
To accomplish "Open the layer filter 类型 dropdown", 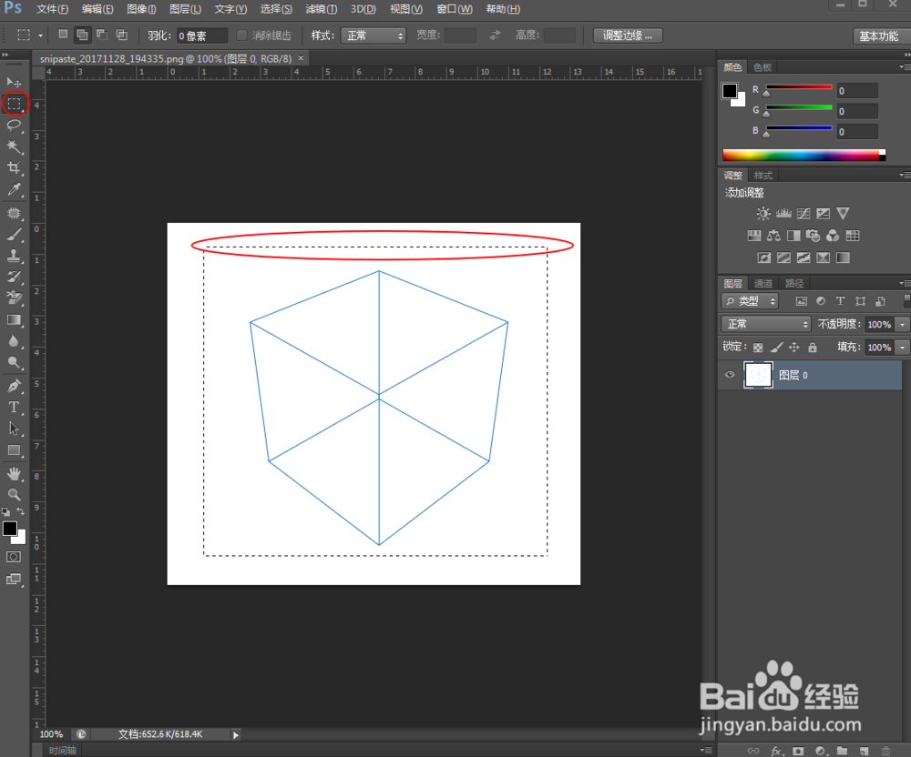I will (750, 301).
